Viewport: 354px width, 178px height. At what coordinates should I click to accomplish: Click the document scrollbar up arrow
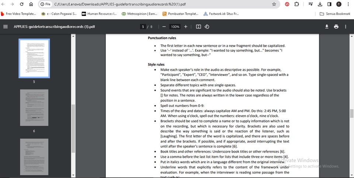[x=352, y=36]
